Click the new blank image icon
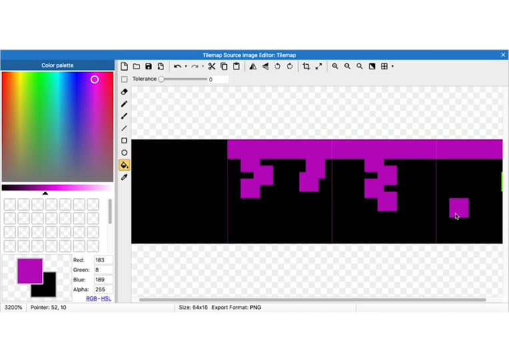Screen dimensions: 509x361 (x=124, y=67)
